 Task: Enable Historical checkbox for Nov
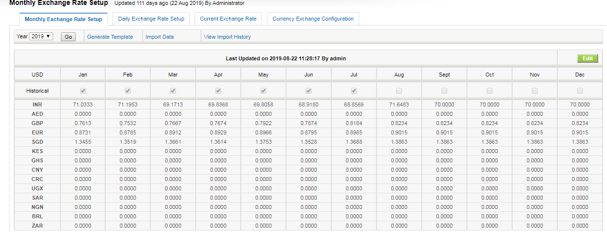tap(535, 91)
